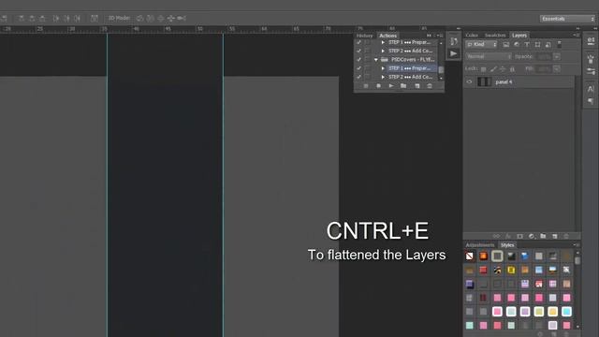The height and width of the screenshot is (337, 599).
Task: Filter layers by type layers icon
Action: pos(527,45)
